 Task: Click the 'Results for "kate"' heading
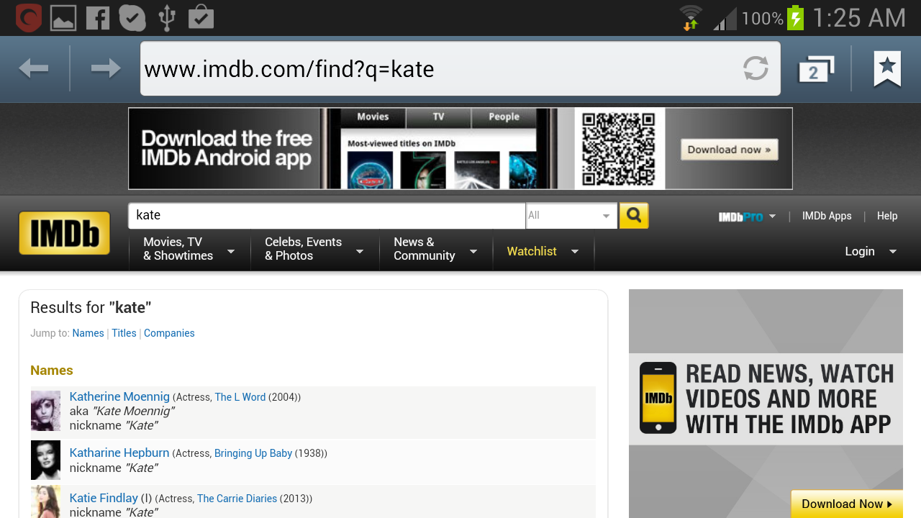pyautogui.click(x=91, y=307)
